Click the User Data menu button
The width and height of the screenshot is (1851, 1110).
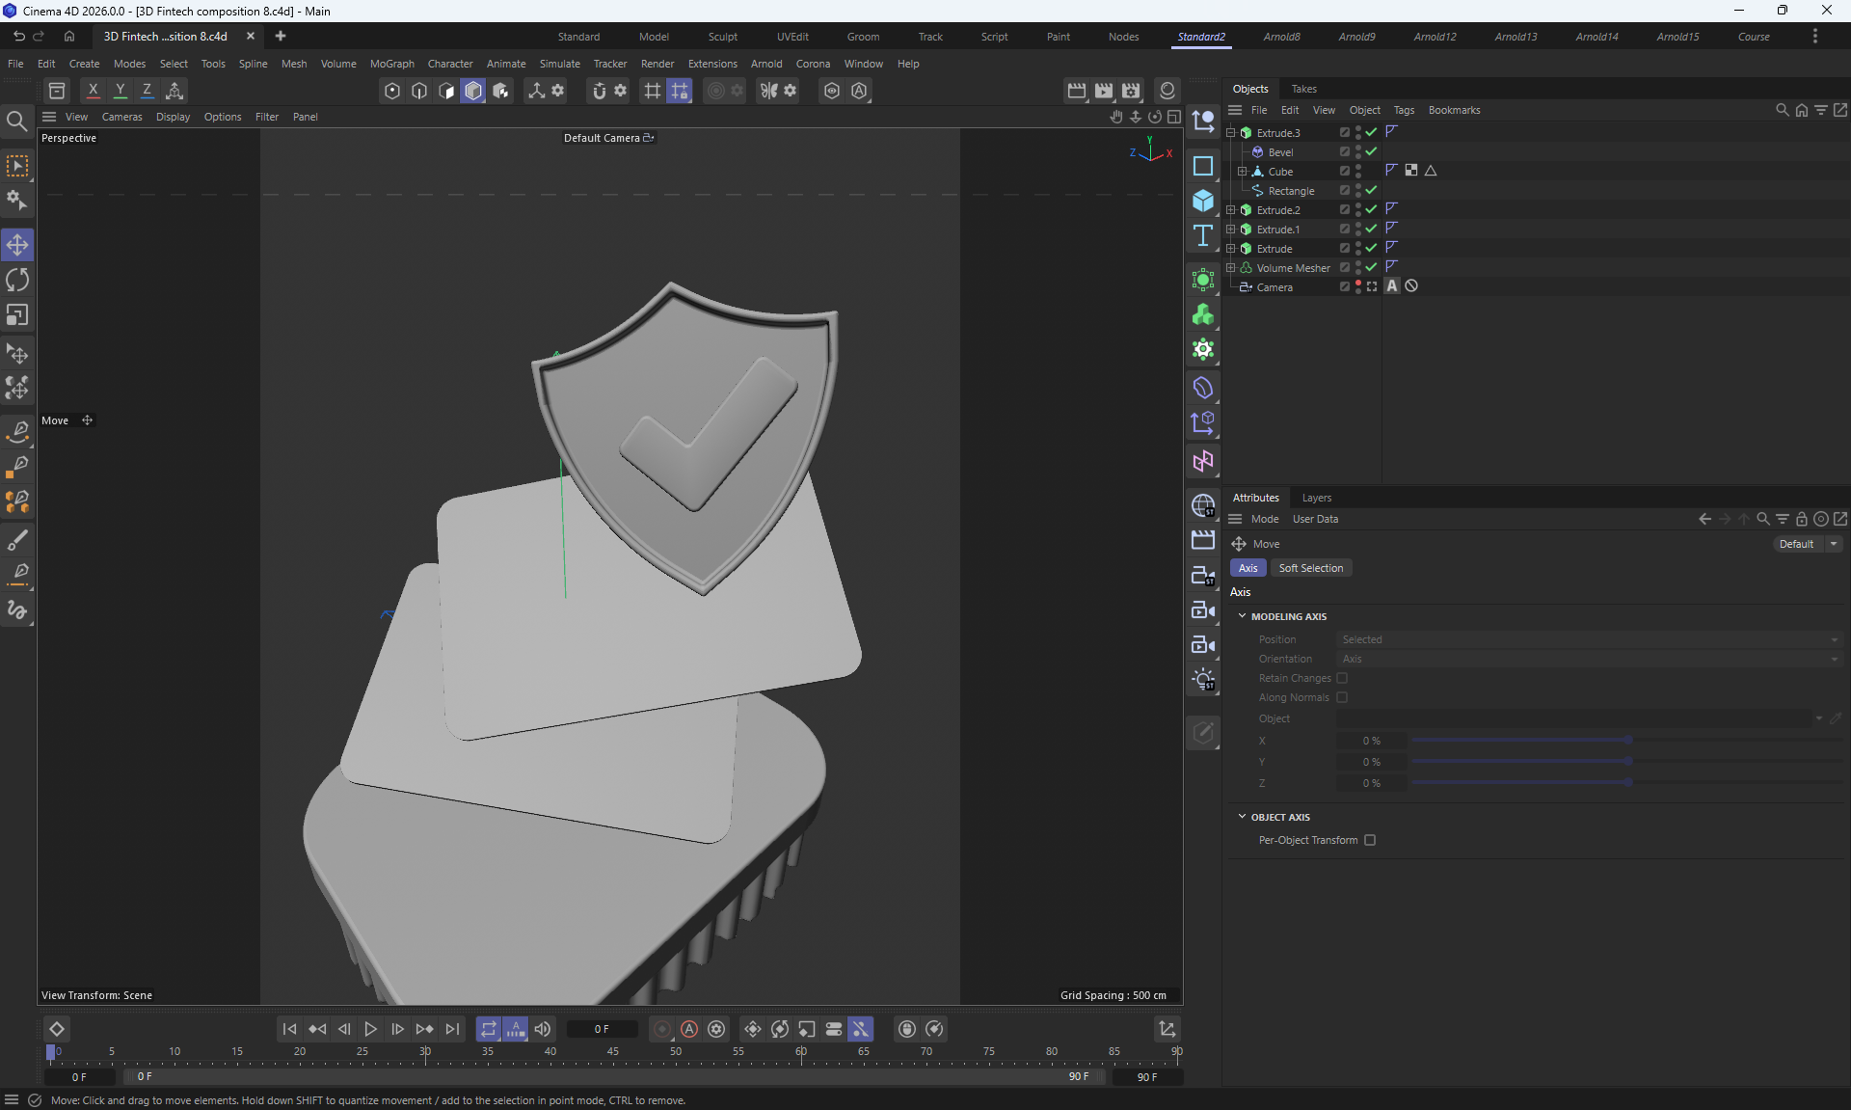(x=1315, y=519)
